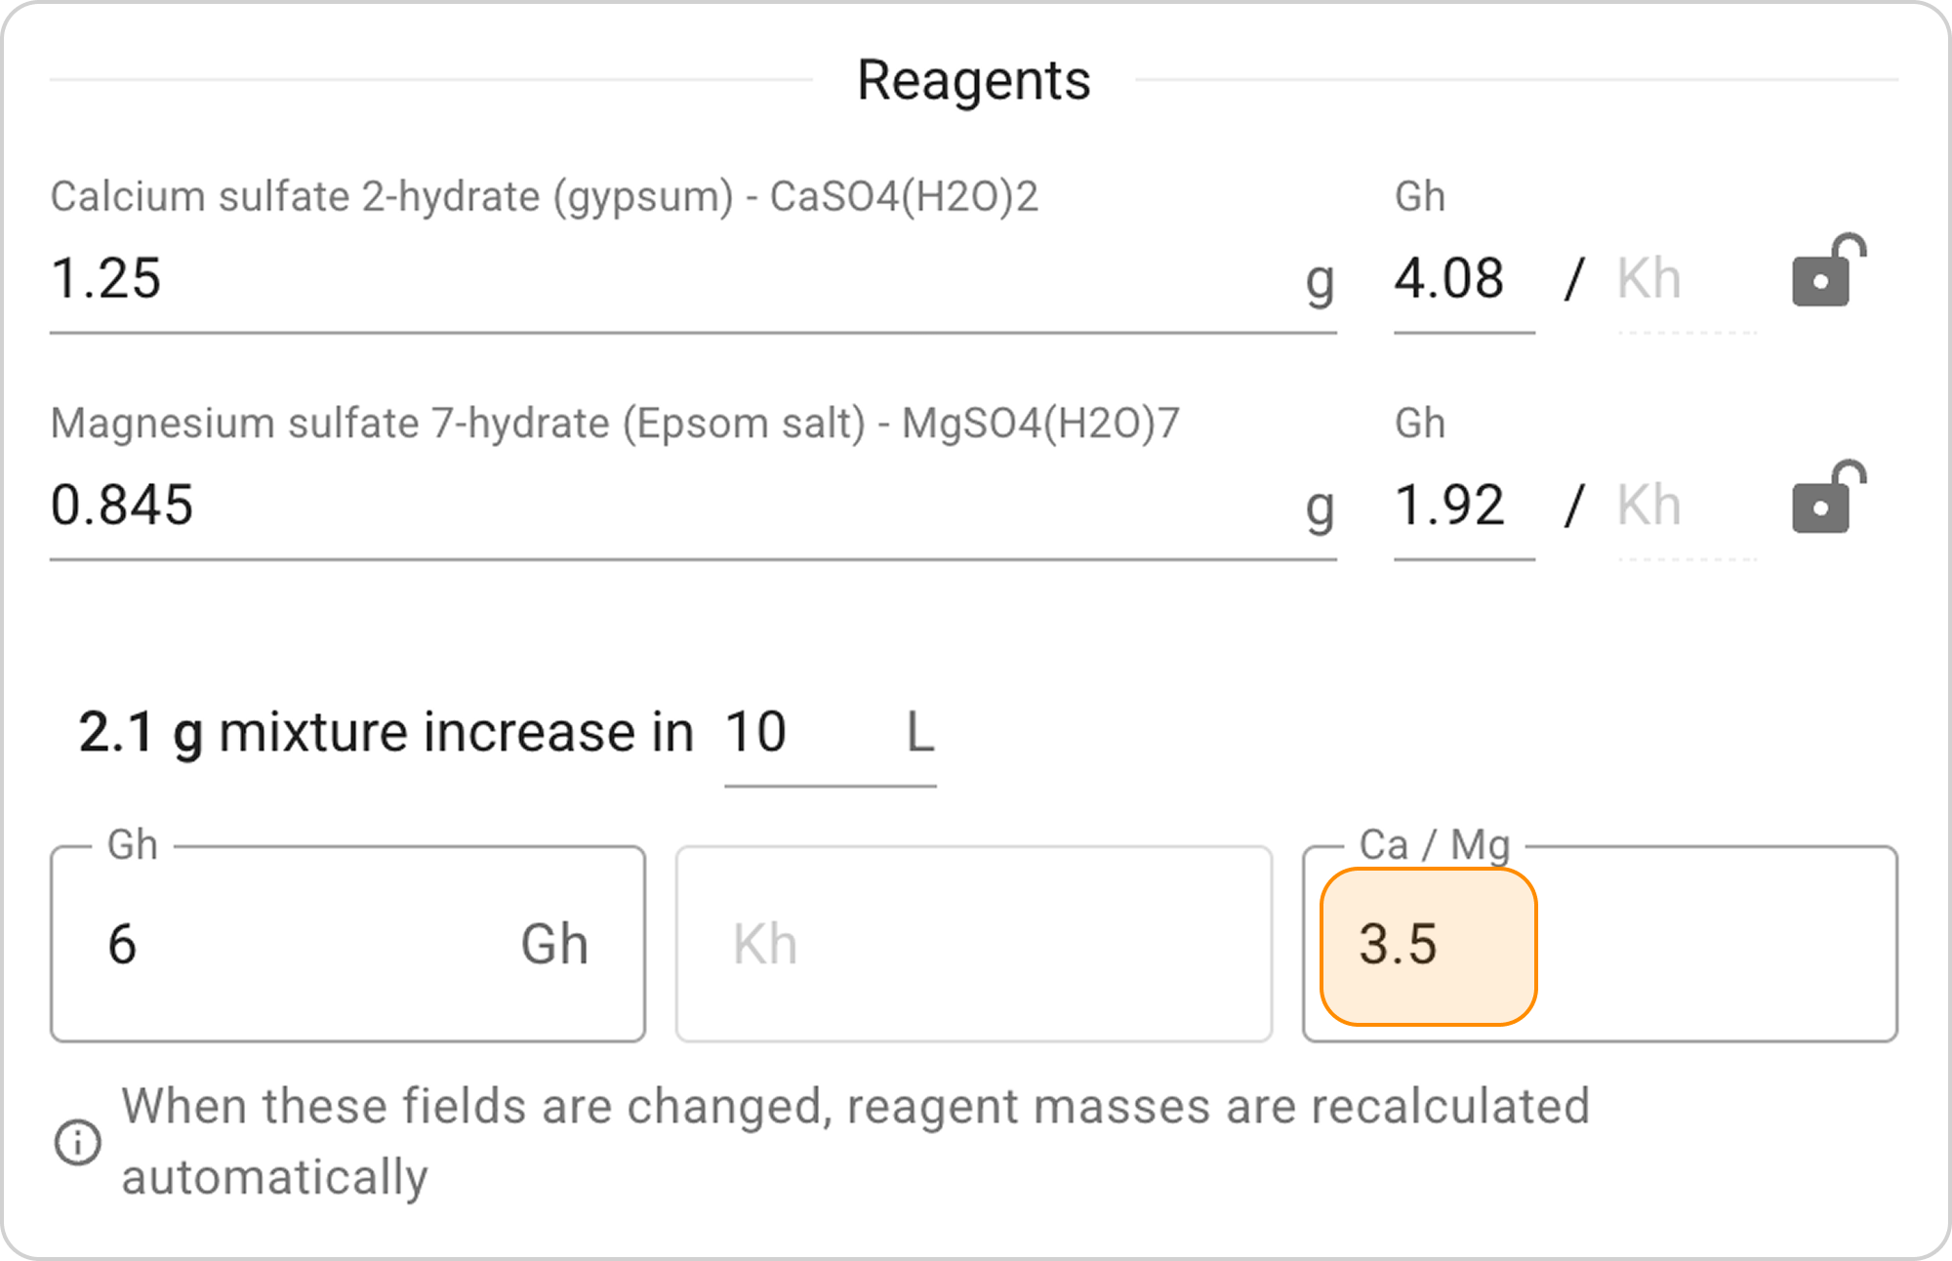Focus the Epsom salt mass field 0.845
Image resolution: width=1952 pixels, height=1261 pixels.
click(x=664, y=506)
